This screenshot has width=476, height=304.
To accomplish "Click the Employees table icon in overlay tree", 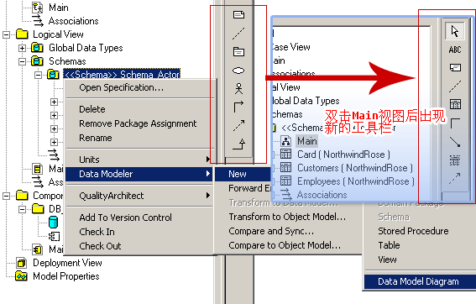I will pyautogui.click(x=285, y=181).
